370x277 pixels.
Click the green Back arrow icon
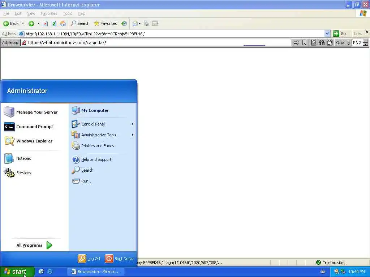point(6,23)
